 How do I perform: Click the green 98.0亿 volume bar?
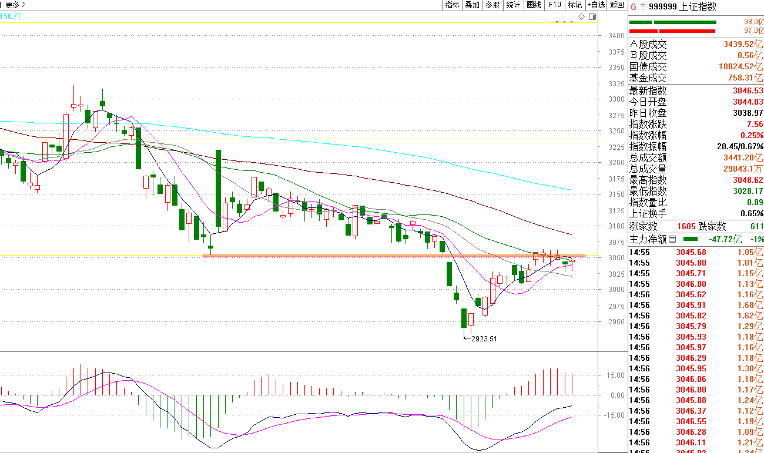point(673,22)
